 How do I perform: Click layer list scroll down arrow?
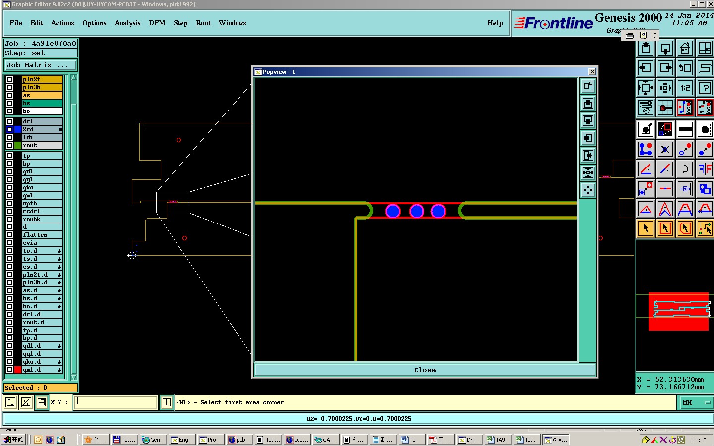(x=74, y=377)
